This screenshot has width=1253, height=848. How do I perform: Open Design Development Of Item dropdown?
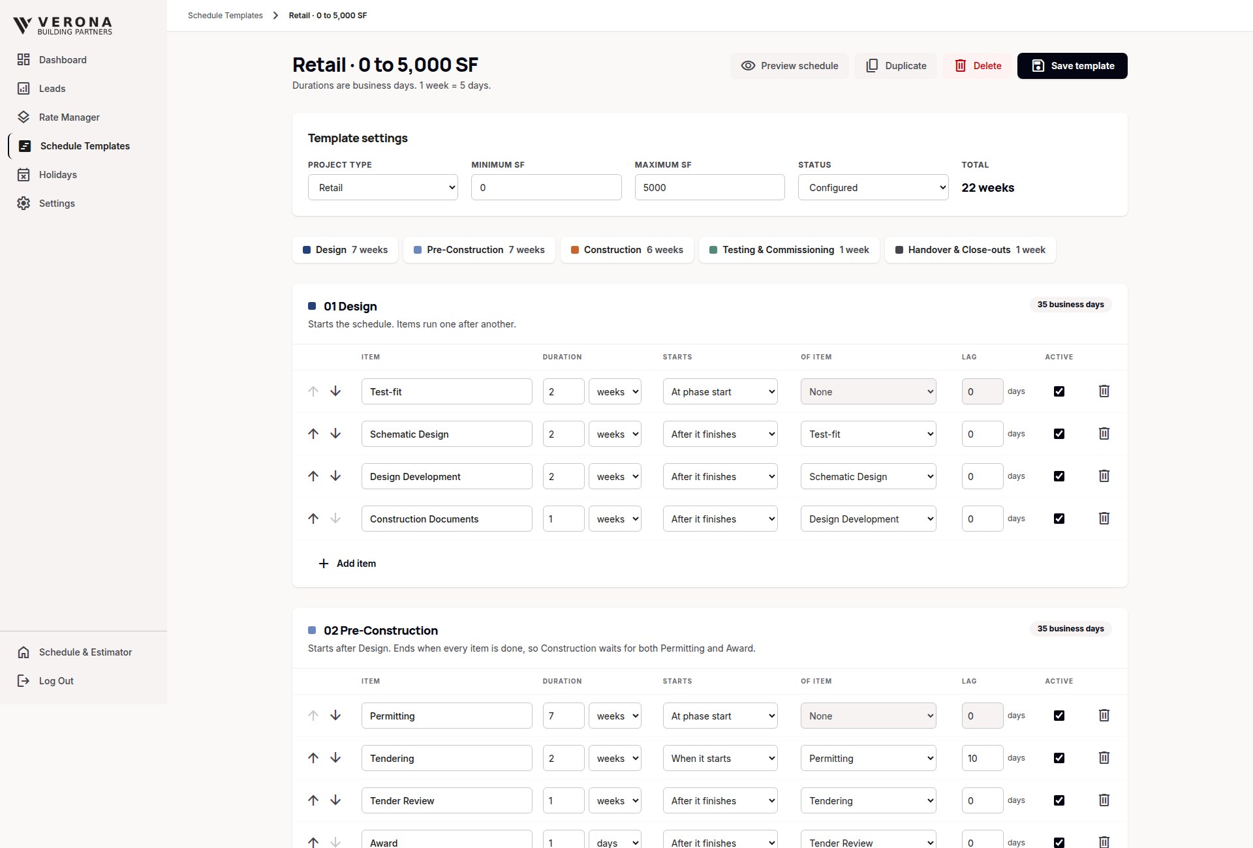(x=869, y=476)
